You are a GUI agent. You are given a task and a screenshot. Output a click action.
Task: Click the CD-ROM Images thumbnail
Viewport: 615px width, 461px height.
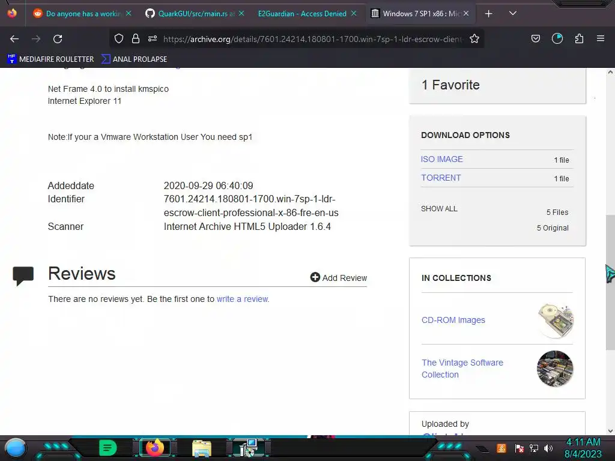(556, 321)
